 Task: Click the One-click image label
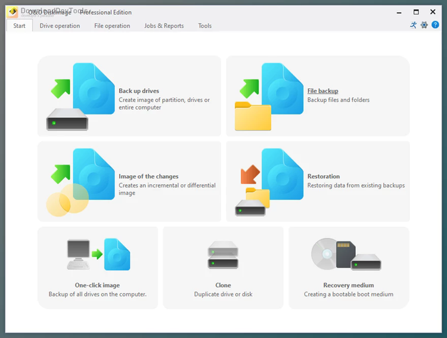pyautogui.click(x=98, y=285)
